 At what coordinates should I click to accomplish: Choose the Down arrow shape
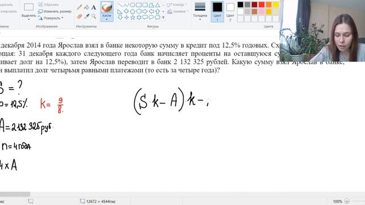[120, 17]
